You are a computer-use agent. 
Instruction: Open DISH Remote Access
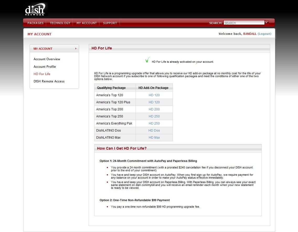click(49, 81)
